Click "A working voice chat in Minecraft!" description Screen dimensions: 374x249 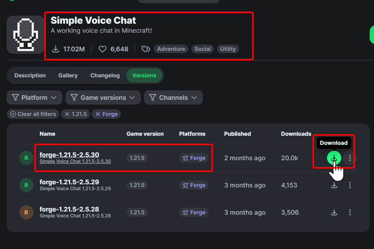click(x=101, y=31)
